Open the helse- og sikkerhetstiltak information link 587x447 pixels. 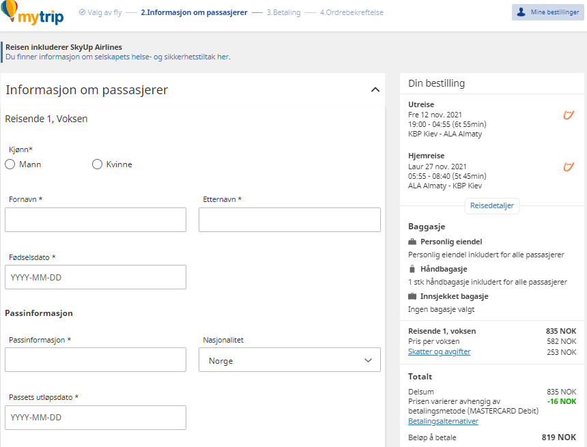(117, 57)
